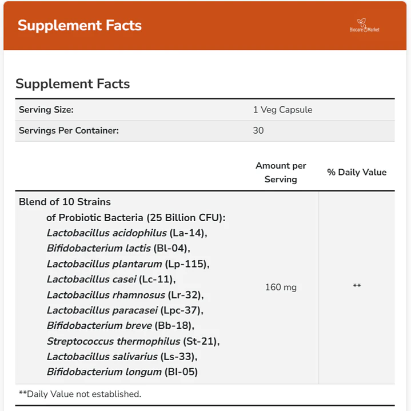Image resolution: width=411 pixels, height=411 pixels.
Task: Select the dark Supplement Facts table heading
Action: click(73, 84)
